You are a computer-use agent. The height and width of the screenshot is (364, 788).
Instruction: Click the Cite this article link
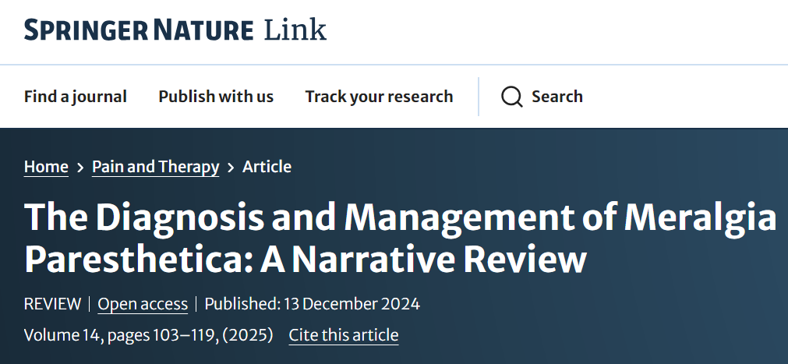(x=343, y=335)
